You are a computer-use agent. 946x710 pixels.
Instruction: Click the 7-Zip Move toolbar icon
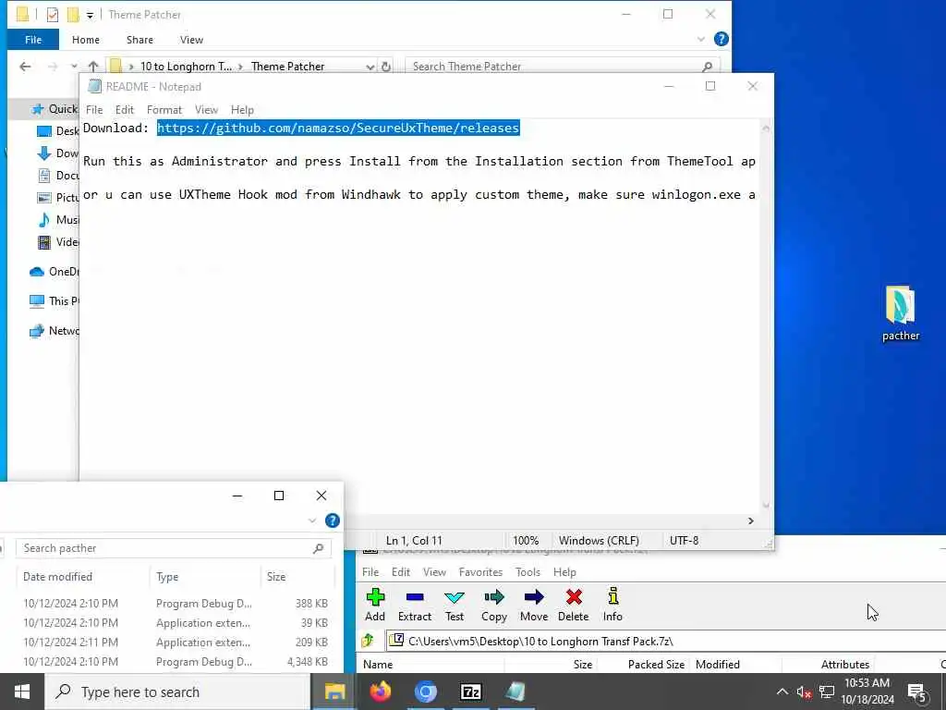[x=534, y=605]
